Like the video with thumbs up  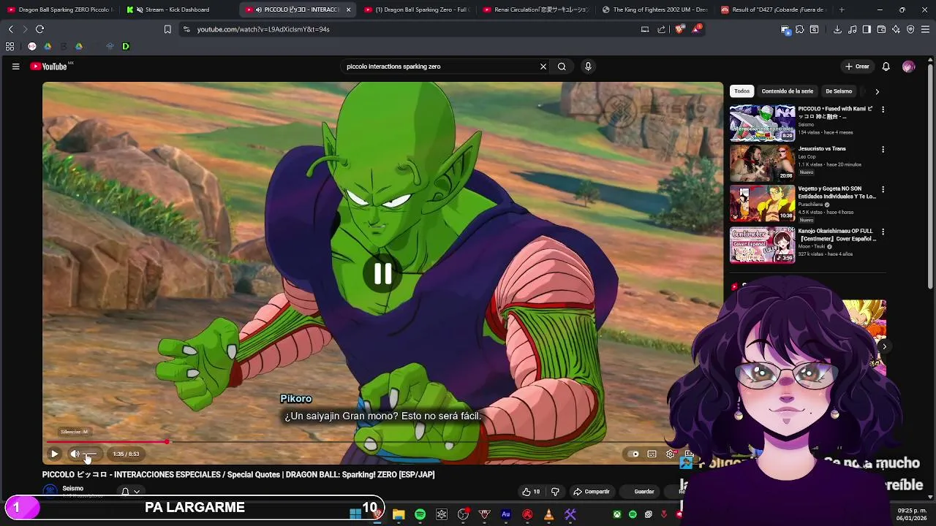pos(531,492)
